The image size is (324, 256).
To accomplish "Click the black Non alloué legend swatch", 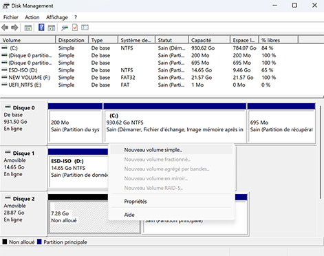I will pyautogui.click(x=5, y=242).
